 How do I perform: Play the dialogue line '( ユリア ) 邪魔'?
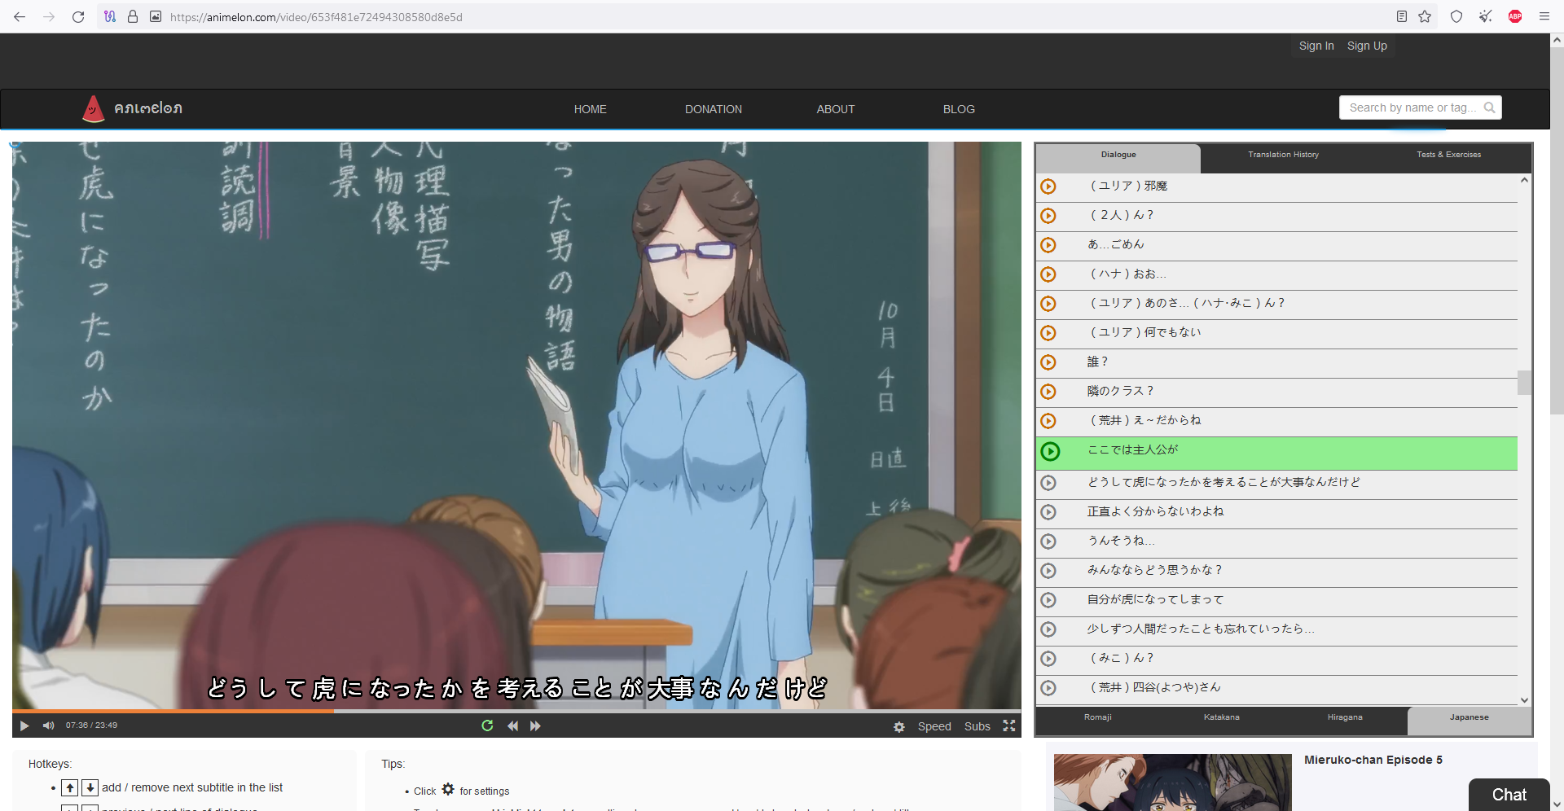tap(1048, 186)
